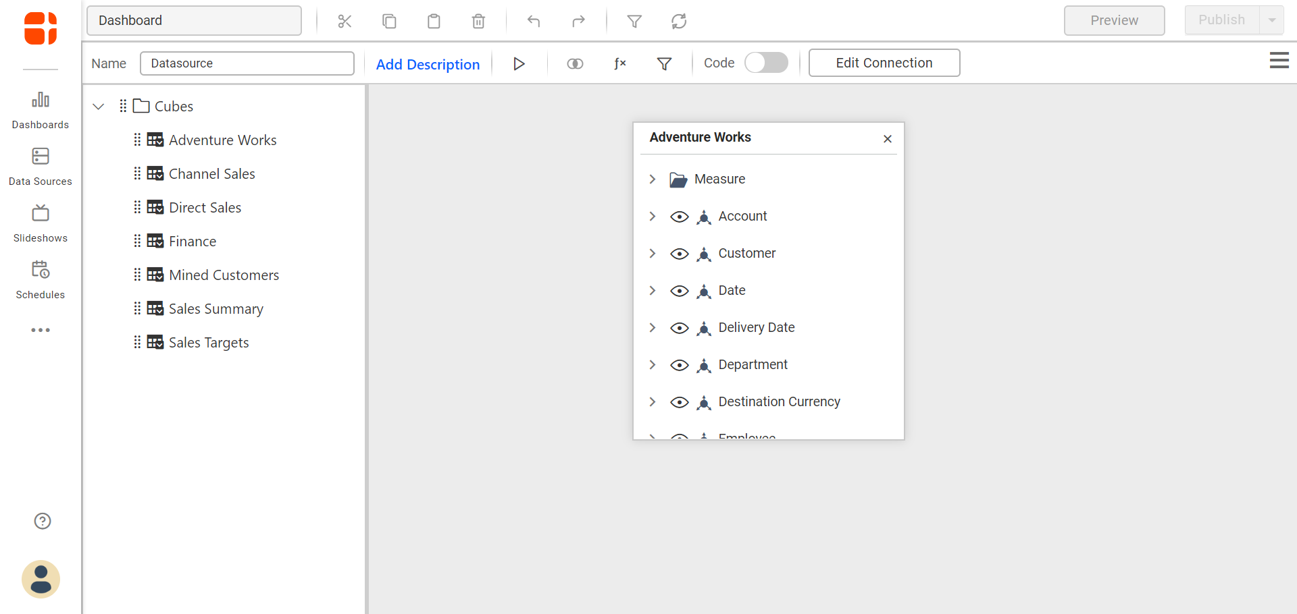
Task: Expand the Delivery Date dimension
Action: (653, 327)
